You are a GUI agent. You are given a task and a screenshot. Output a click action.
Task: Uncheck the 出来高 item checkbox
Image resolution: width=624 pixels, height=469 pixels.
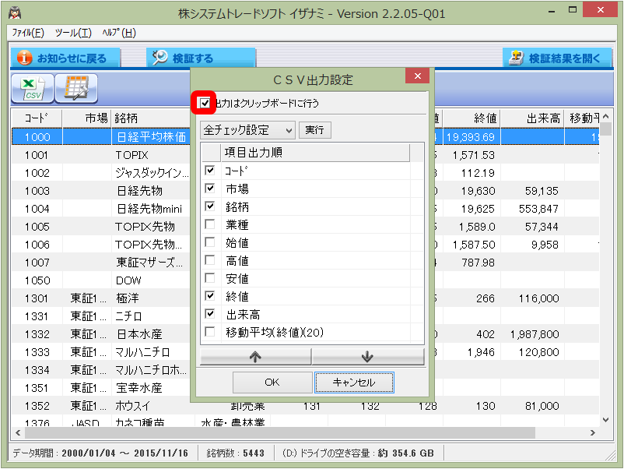pos(210,314)
